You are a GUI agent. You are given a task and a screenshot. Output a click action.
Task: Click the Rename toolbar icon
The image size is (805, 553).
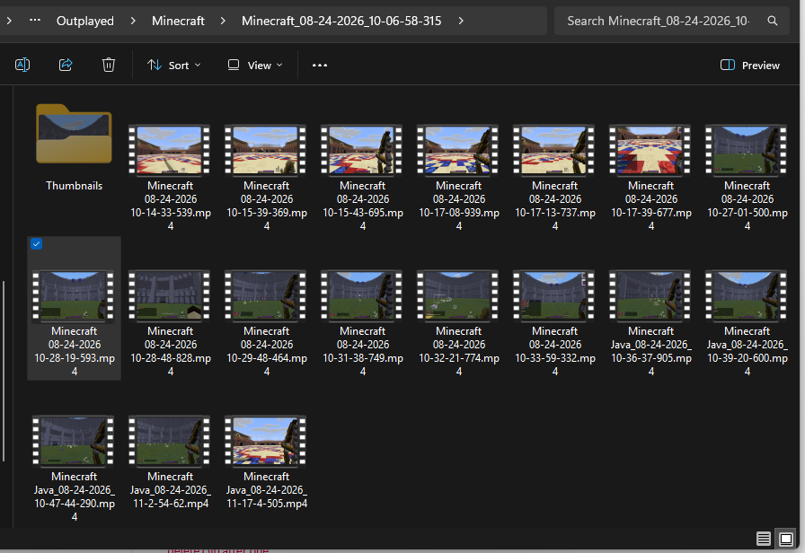pos(22,66)
